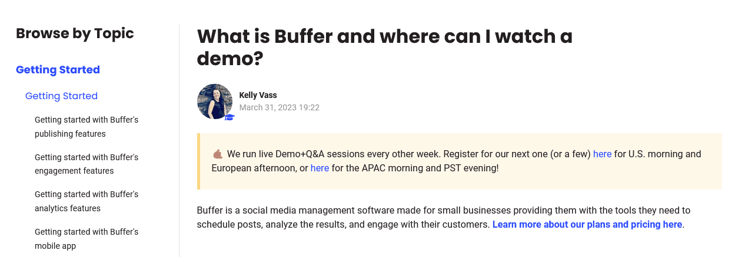Click the raised hand emoji in the notice
Image resolution: width=735 pixels, height=257 pixels.
tap(218, 154)
